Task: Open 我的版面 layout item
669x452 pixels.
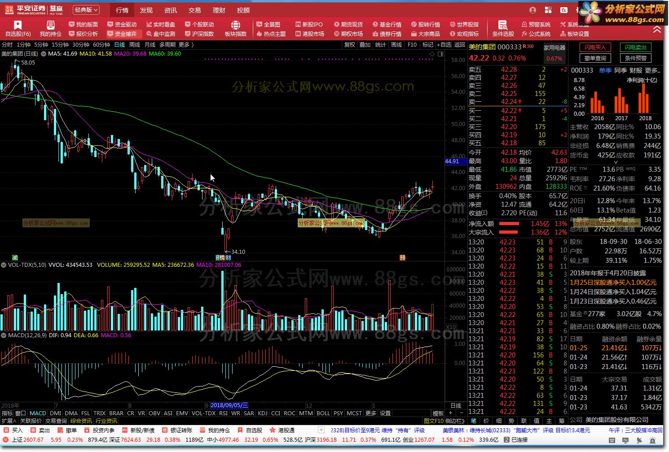Action: click(x=83, y=24)
